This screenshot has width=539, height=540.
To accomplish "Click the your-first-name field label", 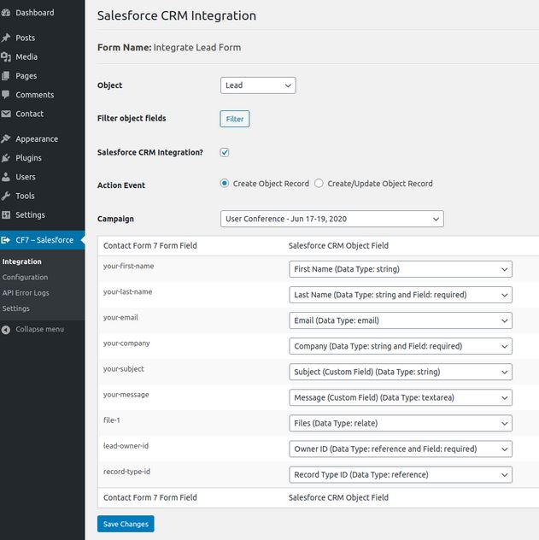I will pyautogui.click(x=129, y=266).
